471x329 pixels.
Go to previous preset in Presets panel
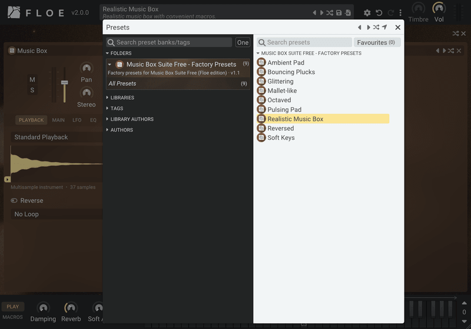(x=360, y=27)
